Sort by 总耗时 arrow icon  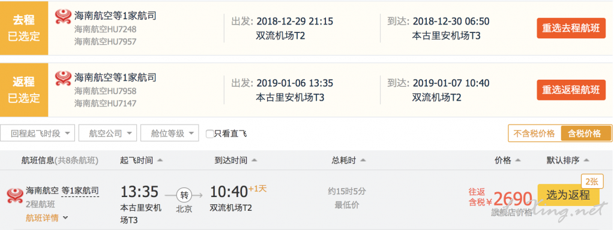coord(363,161)
